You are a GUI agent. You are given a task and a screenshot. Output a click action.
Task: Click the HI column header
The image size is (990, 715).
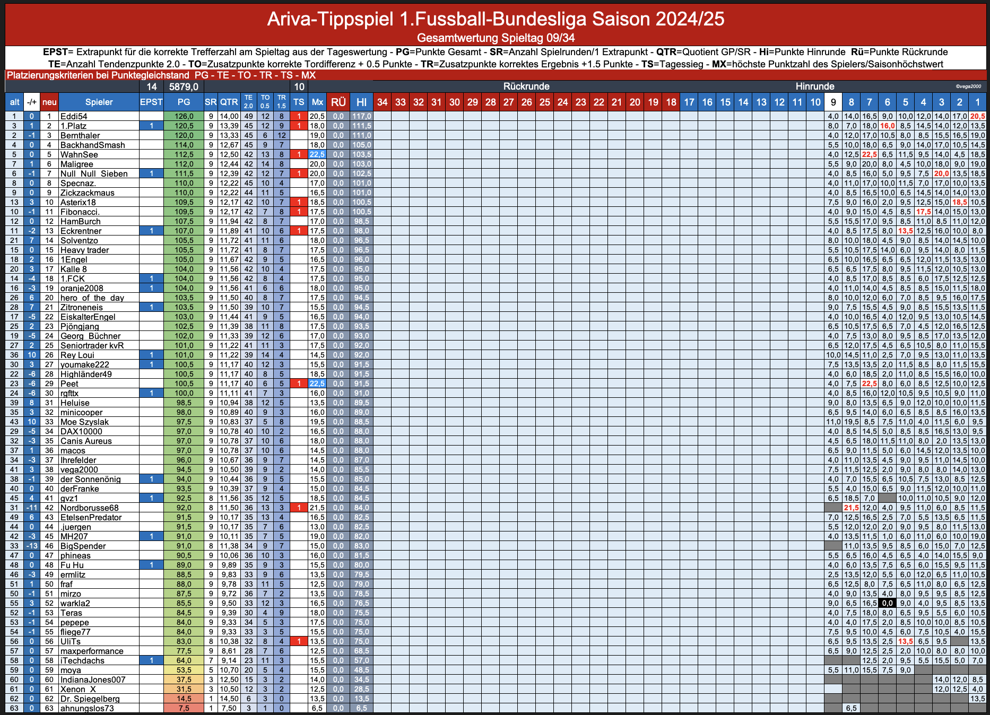click(x=361, y=102)
